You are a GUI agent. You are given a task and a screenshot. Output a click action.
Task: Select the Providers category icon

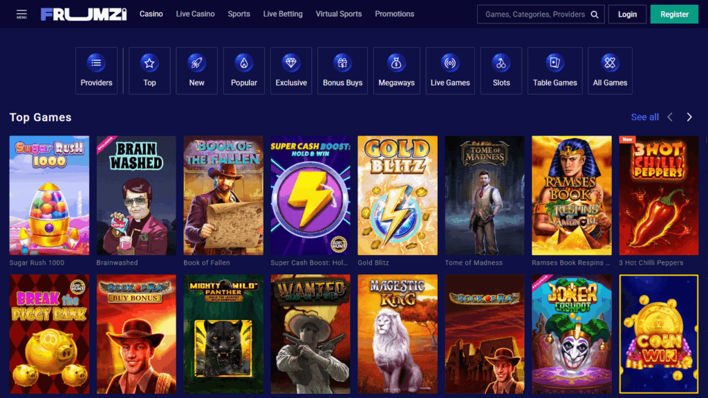pos(96,64)
